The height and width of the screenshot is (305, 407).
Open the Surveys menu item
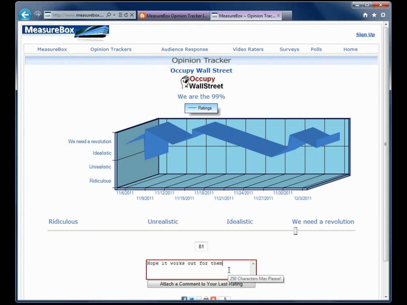pyautogui.click(x=290, y=49)
